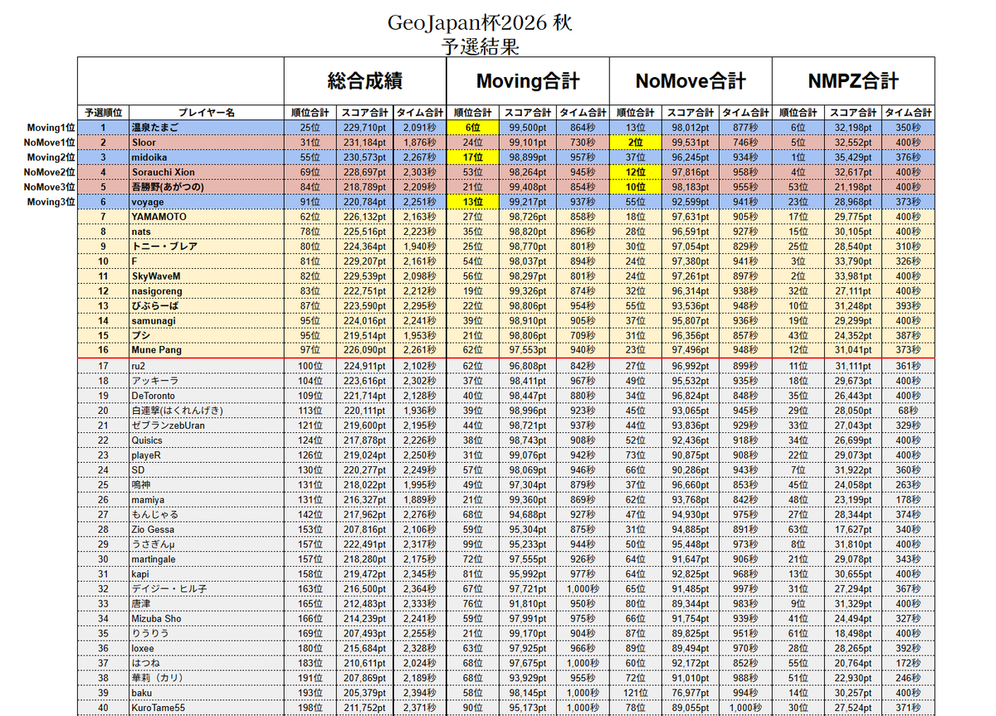Image resolution: width=996 pixels, height=716 pixels.
Task: Click total rank '100位' for ru2
Action: [x=310, y=366]
